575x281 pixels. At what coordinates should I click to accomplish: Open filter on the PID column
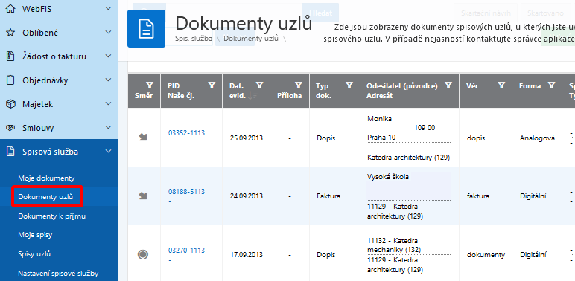[x=212, y=85]
